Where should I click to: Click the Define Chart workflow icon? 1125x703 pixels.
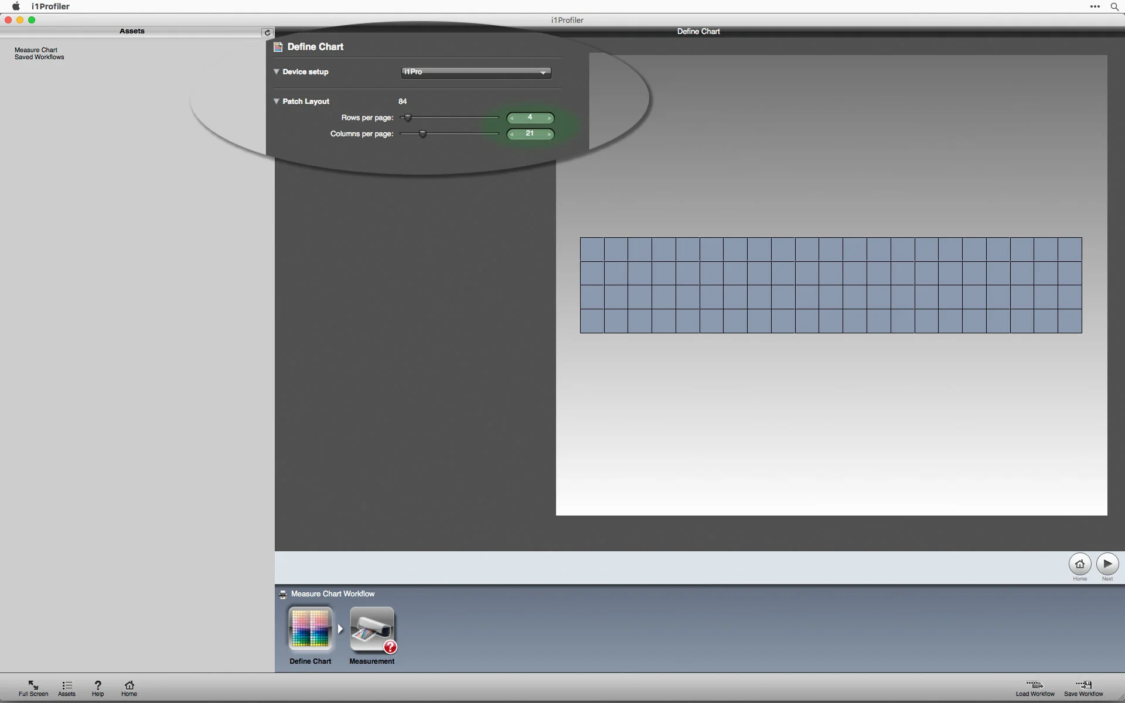pos(310,629)
